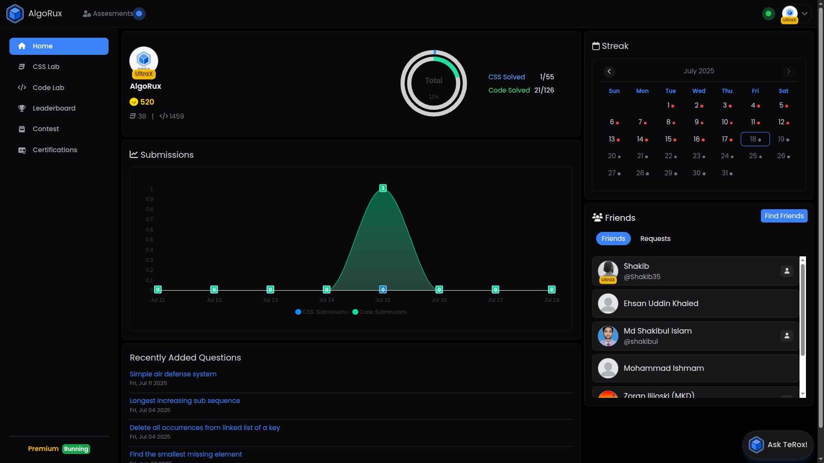
Task: Select July 1 in streak calendar
Action: click(670, 105)
